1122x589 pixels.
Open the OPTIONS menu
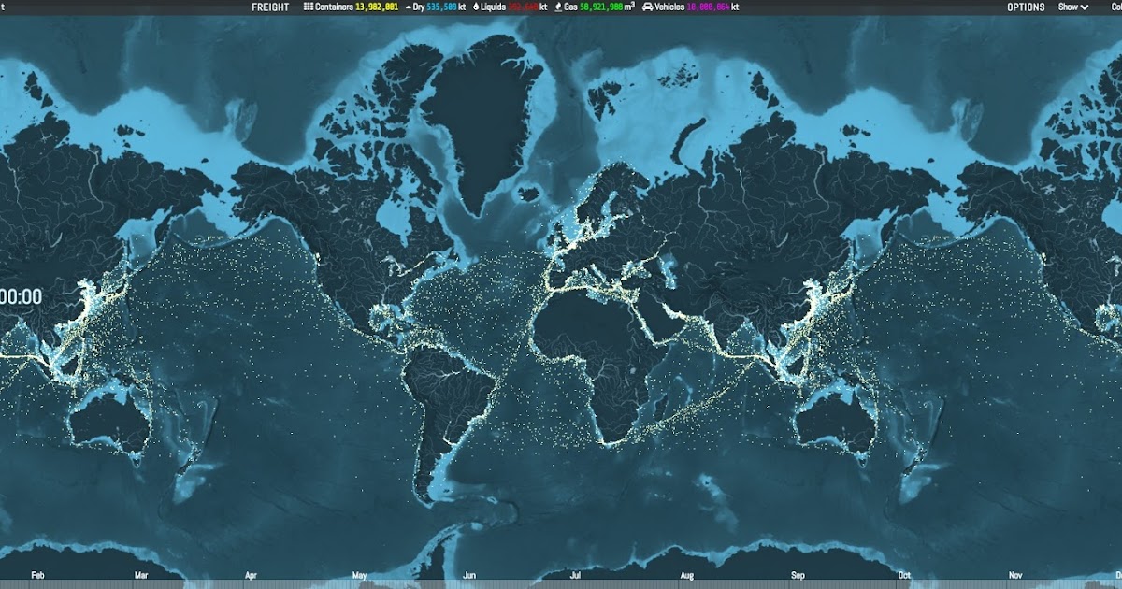[1027, 7]
